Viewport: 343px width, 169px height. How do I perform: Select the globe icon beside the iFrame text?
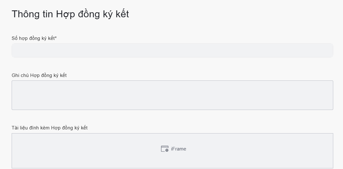[166, 150]
